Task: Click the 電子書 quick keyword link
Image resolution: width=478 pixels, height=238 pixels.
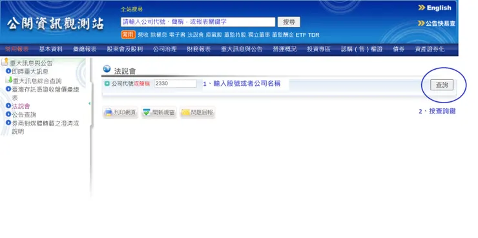Action: pos(177,35)
